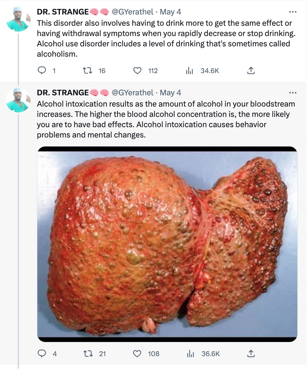
Task: Open the liver photo attachment
Action: [x=167, y=244]
